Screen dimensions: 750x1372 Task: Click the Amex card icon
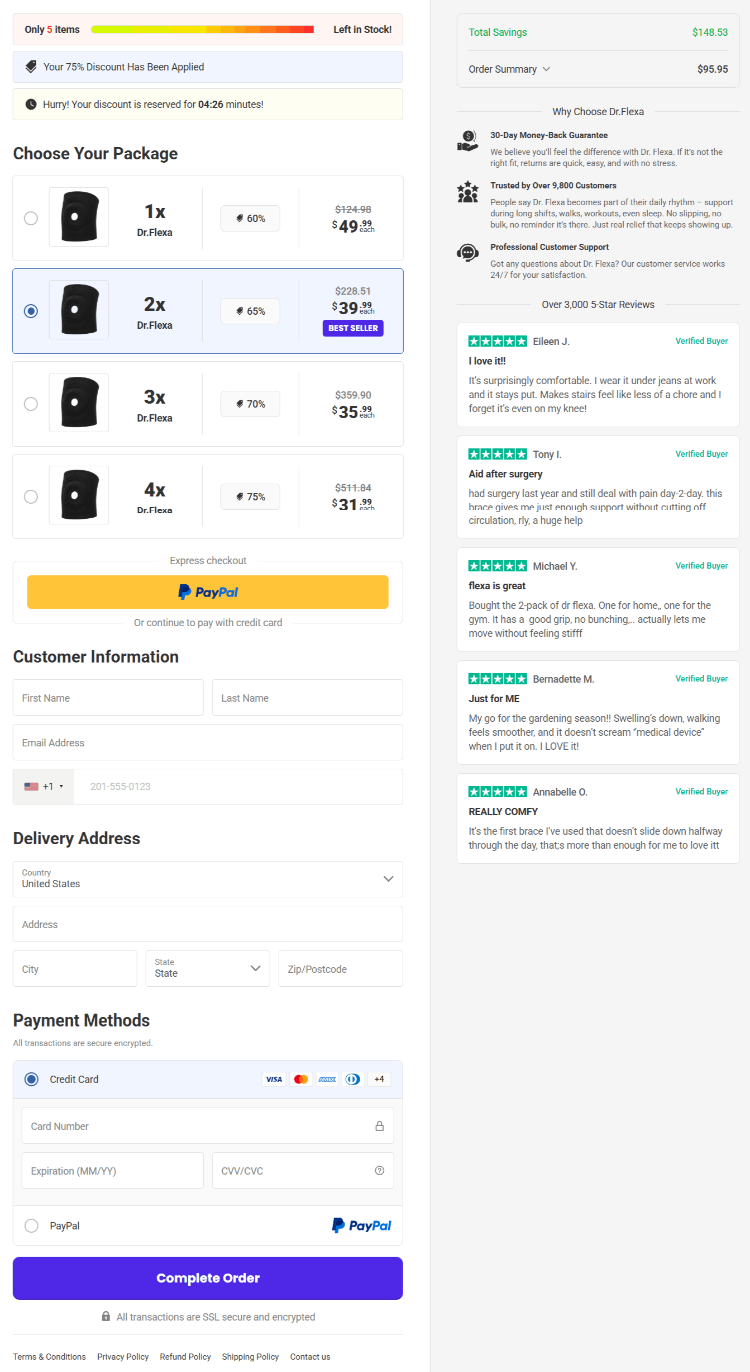click(327, 1079)
